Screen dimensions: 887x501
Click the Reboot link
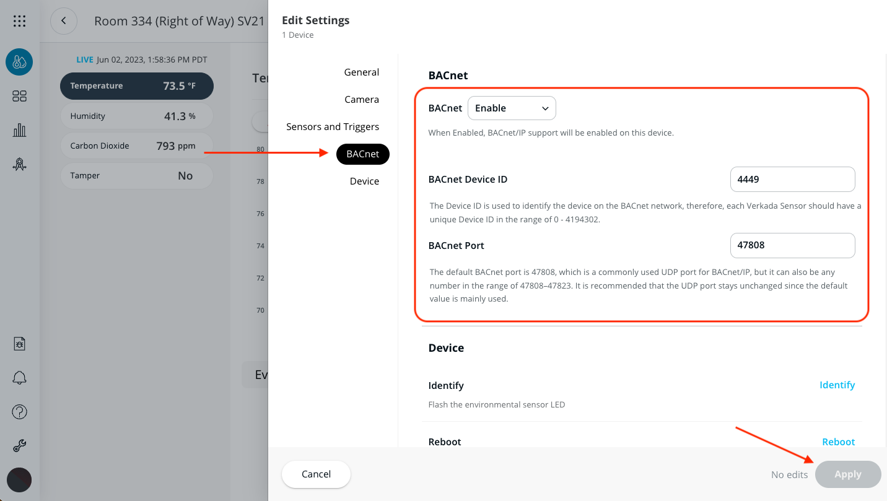pos(838,442)
